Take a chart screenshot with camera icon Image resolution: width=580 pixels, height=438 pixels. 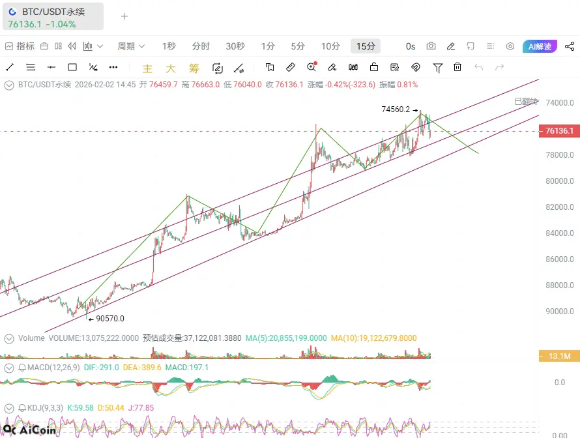tap(431, 46)
